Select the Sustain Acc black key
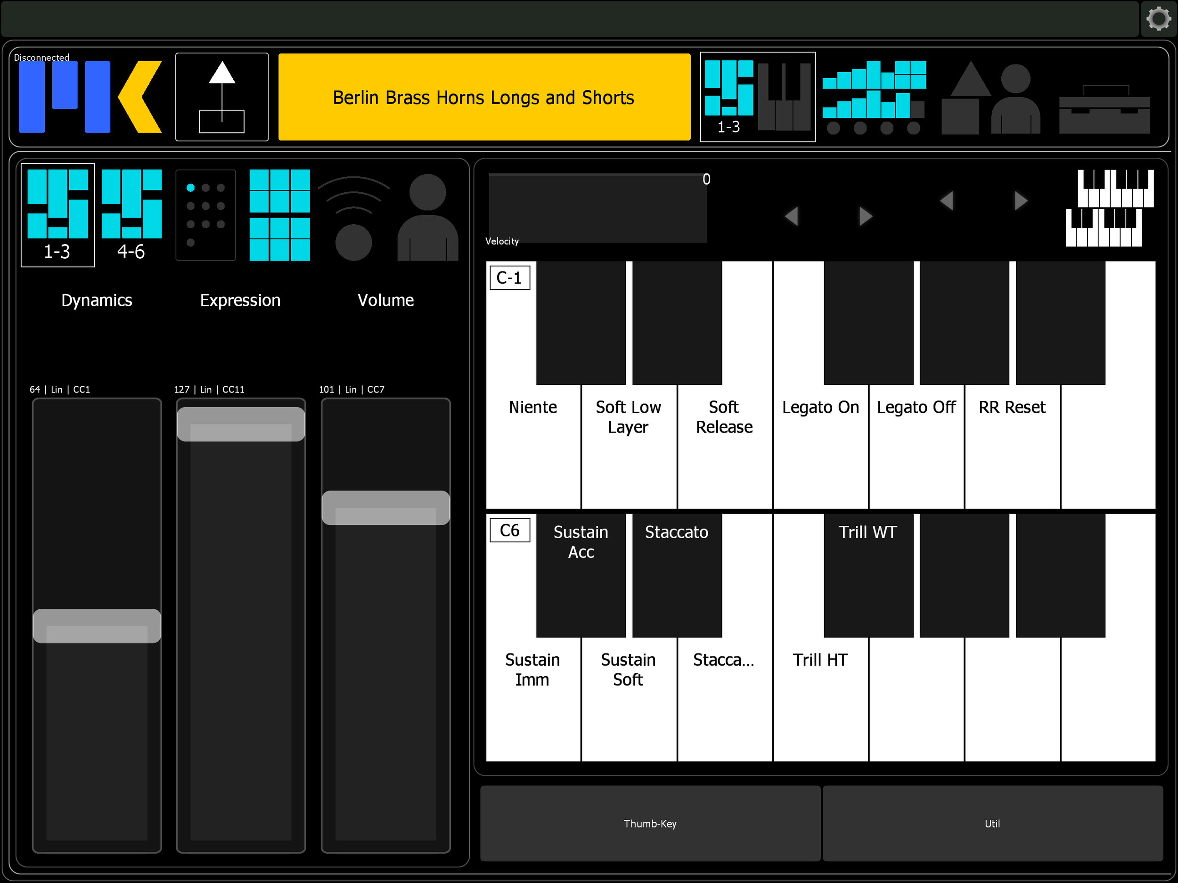1178x883 pixels. [x=581, y=575]
